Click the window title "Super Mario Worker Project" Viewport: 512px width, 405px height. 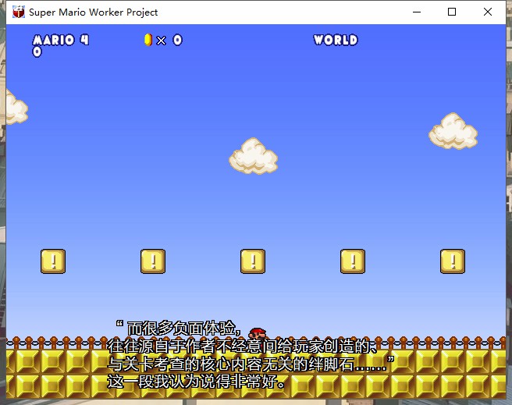94,12
